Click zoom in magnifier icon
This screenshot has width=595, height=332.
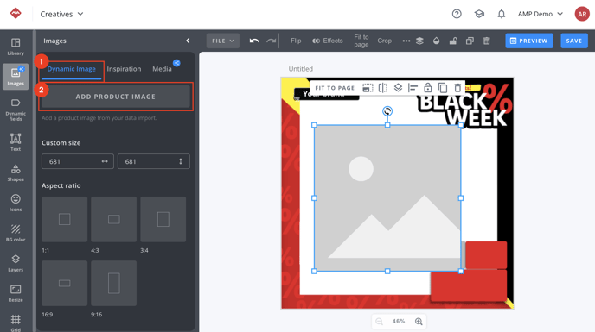(419, 322)
